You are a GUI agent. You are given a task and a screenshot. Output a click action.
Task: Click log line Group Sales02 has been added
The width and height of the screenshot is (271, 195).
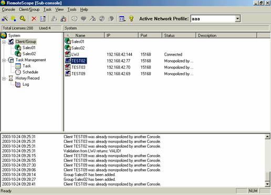pos(89,179)
